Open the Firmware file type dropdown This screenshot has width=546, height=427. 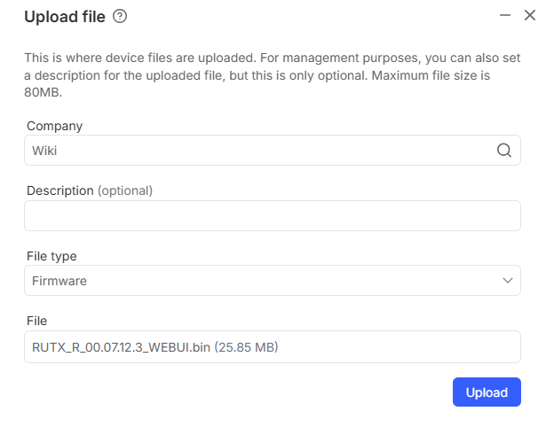click(266, 281)
